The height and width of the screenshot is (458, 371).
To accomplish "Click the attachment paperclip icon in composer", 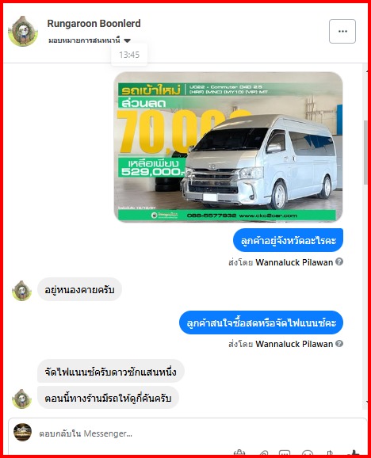I will click(x=263, y=453).
